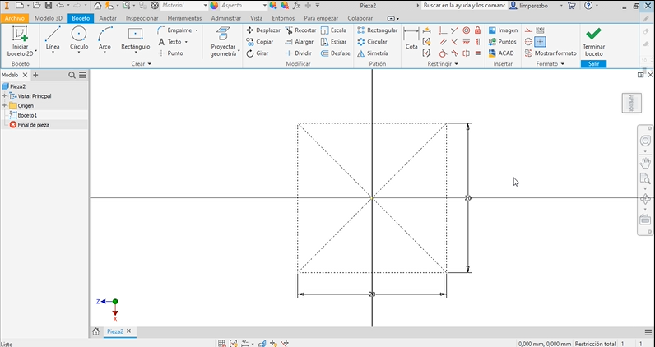Select the Dividir split tool

tap(299, 53)
